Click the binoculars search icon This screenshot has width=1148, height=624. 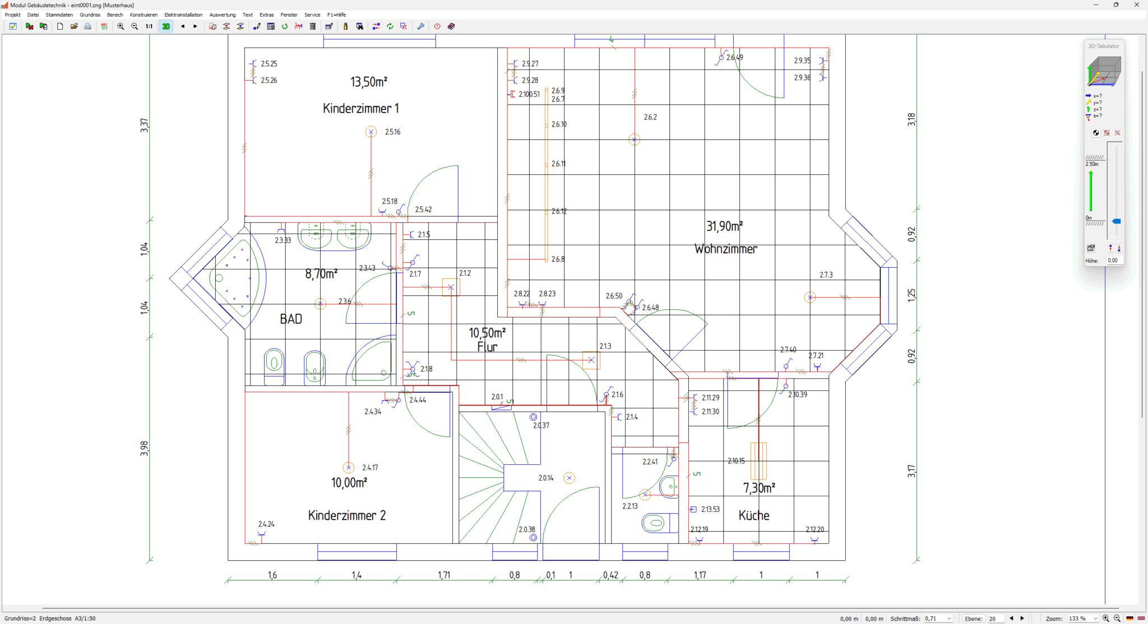click(359, 26)
